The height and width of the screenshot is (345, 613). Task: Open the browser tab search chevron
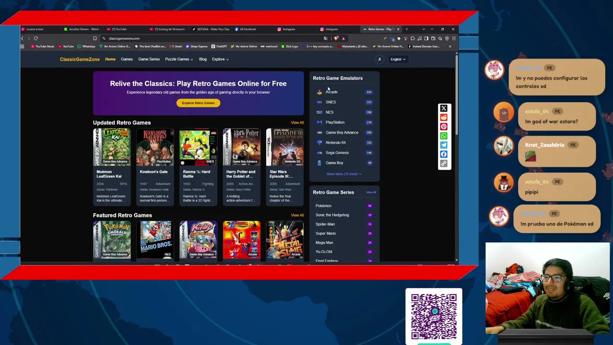pyautogui.click(x=423, y=29)
